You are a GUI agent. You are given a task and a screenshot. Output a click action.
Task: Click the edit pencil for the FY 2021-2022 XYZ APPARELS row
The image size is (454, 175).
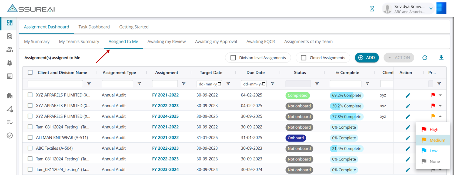(408, 95)
